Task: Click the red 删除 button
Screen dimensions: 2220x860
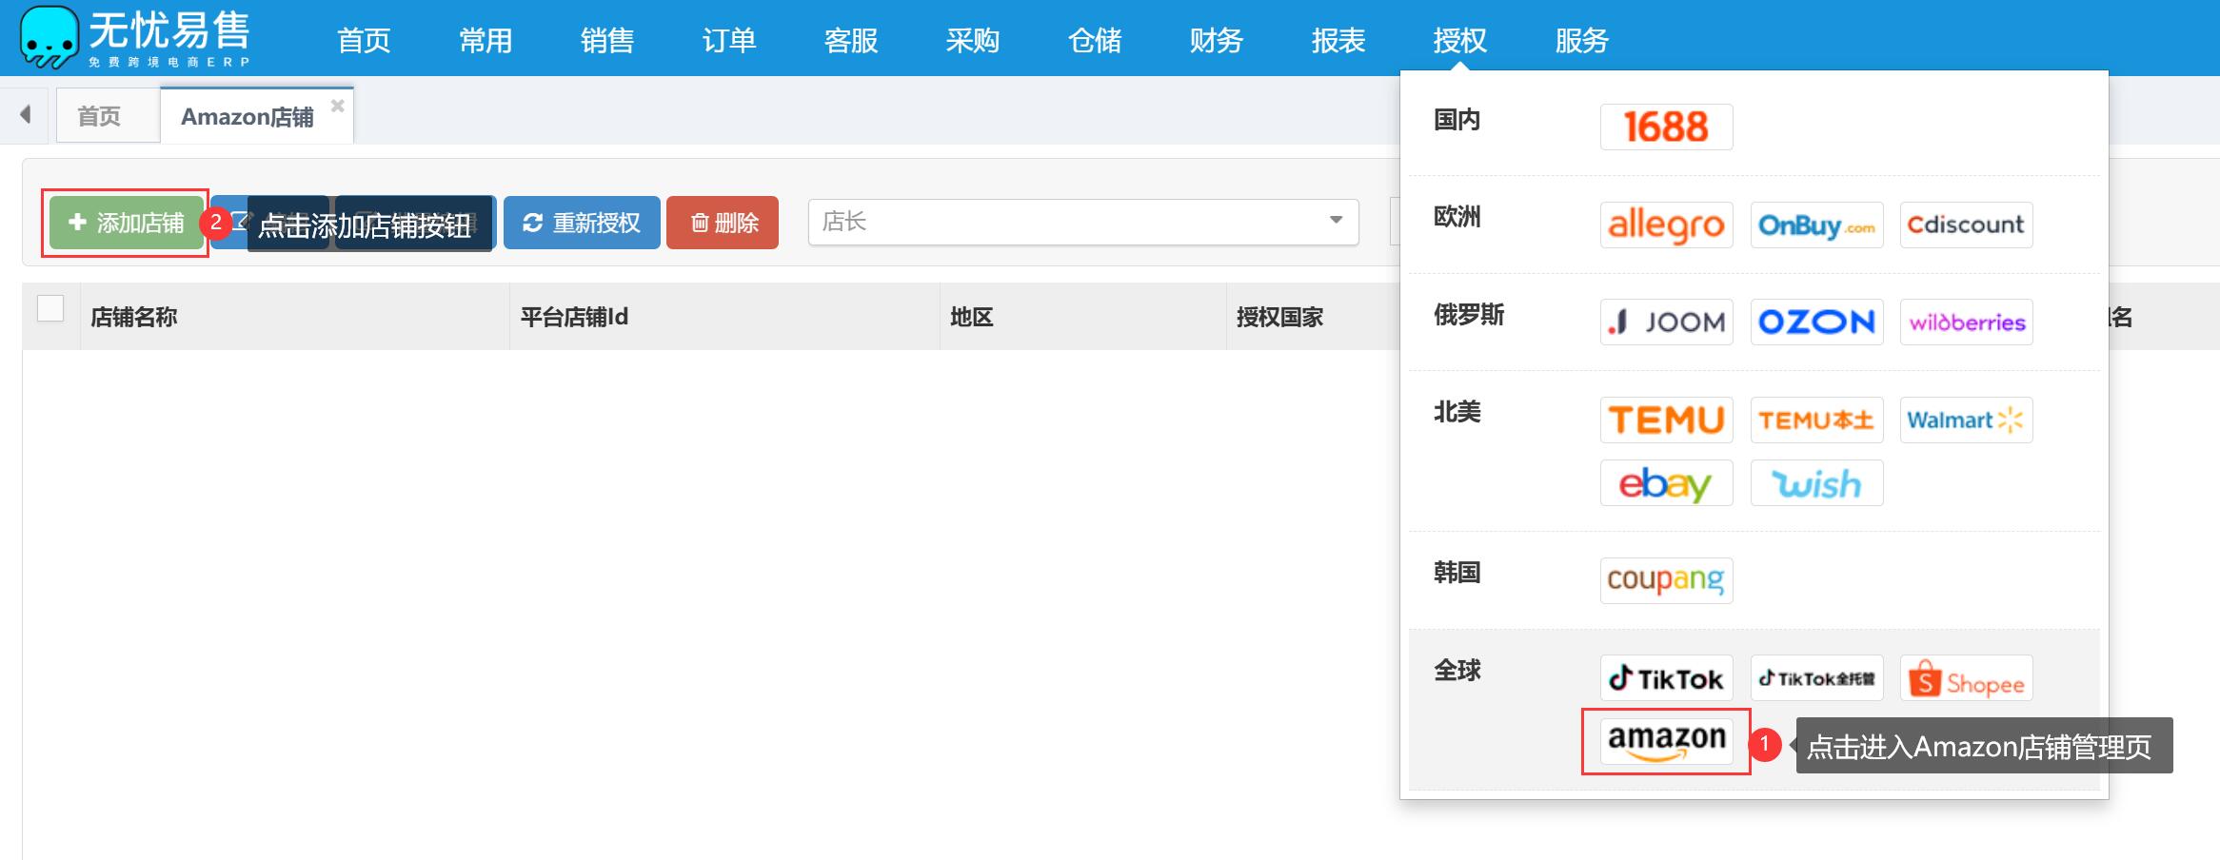Action: [723, 223]
